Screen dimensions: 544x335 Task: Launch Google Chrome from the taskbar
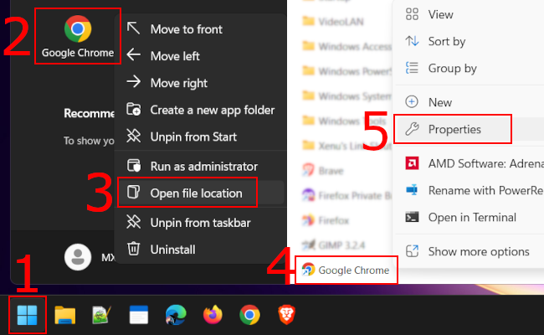pyautogui.click(x=249, y=315)
